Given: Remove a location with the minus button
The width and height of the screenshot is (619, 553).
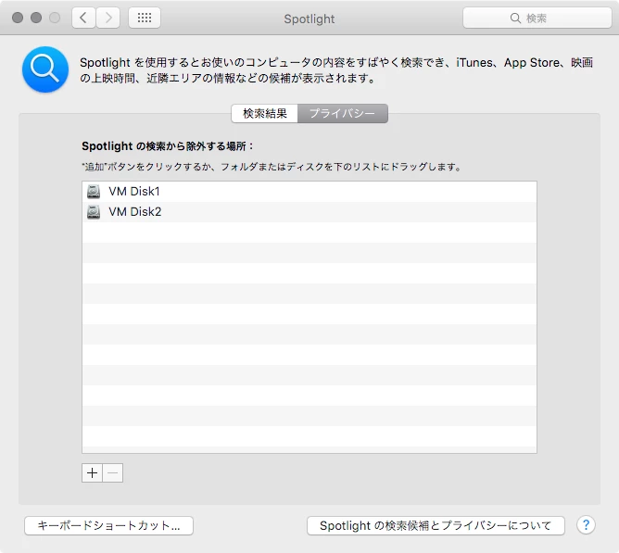Looking at the screenshot, I should 113,472.
